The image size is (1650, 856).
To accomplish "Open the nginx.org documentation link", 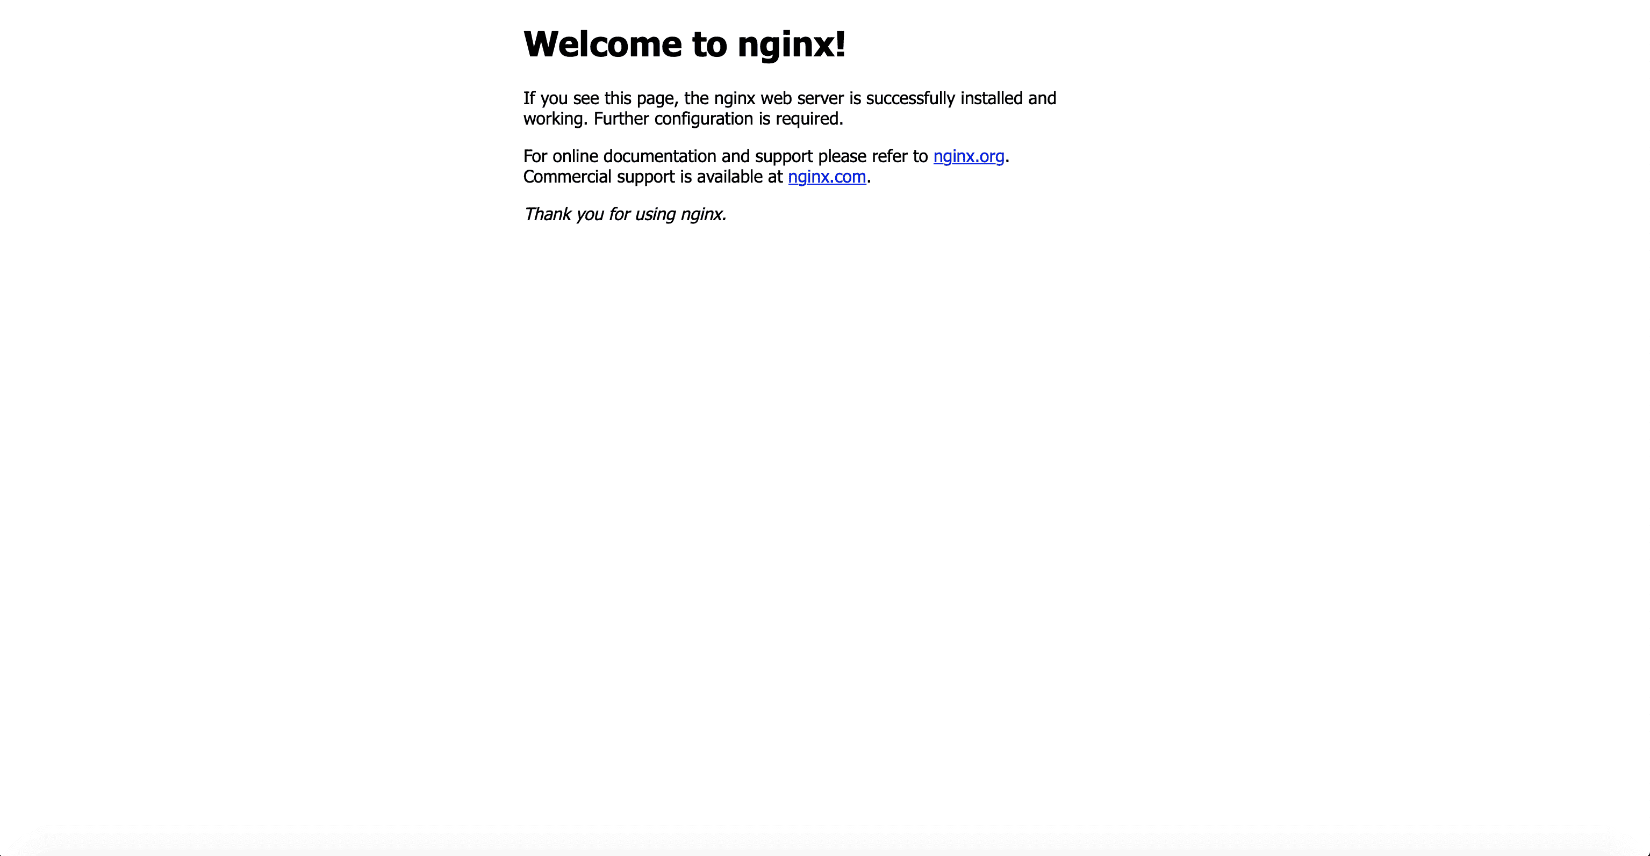I will (969, 156).
